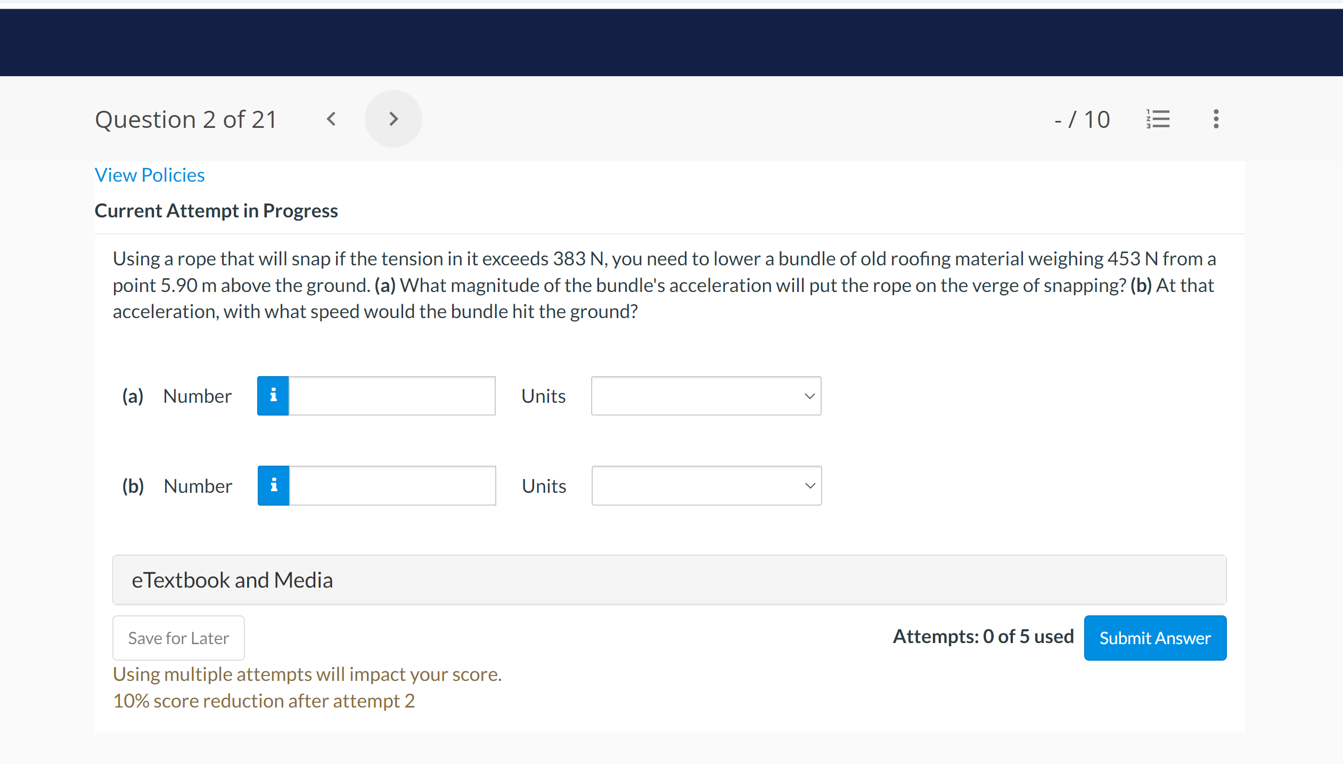Expand the eTextbook and Media section
Image resolution: width=1343 pixels, height=764 pixels.
[232, 580]
